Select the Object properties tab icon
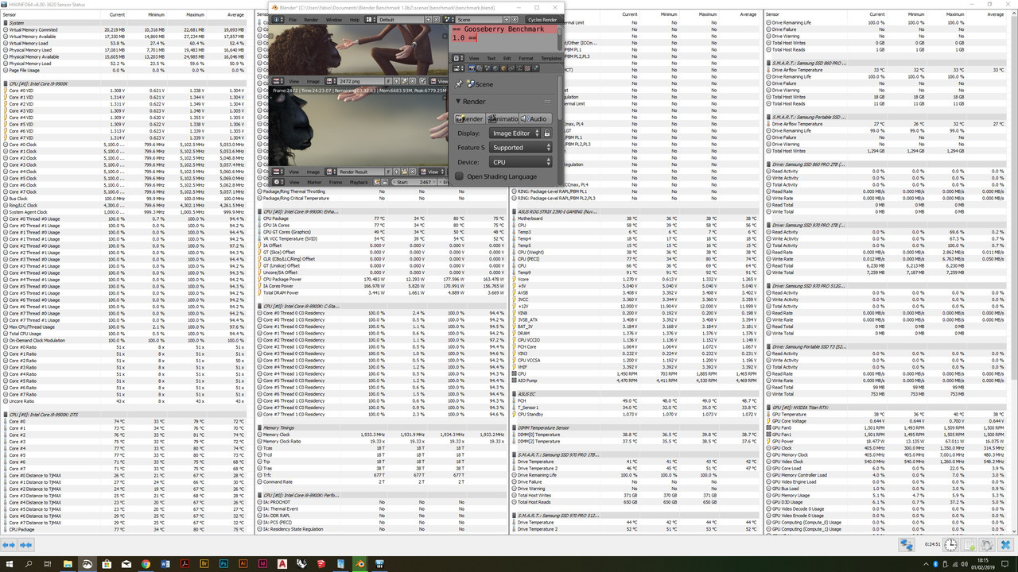The height and width of the screenshot is (572, 1018). coord(503,68)
